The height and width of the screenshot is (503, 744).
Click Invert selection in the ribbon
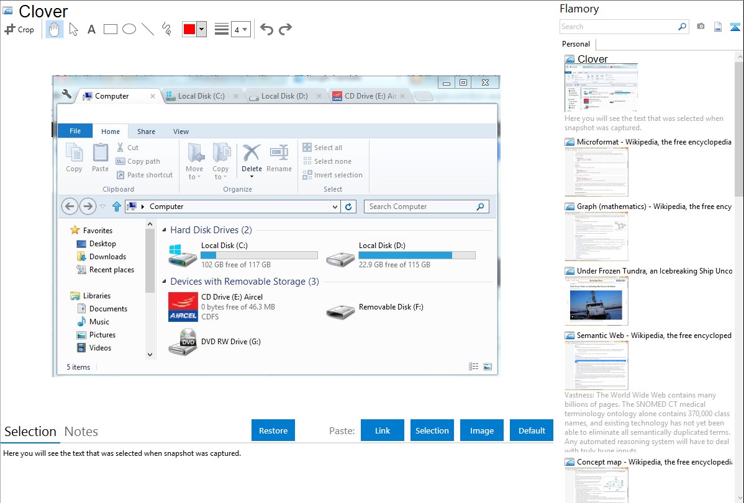(333, 175)
